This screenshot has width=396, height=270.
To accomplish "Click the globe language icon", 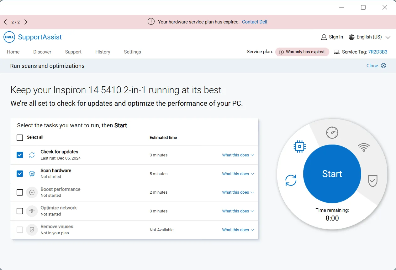I will [351, 37].
